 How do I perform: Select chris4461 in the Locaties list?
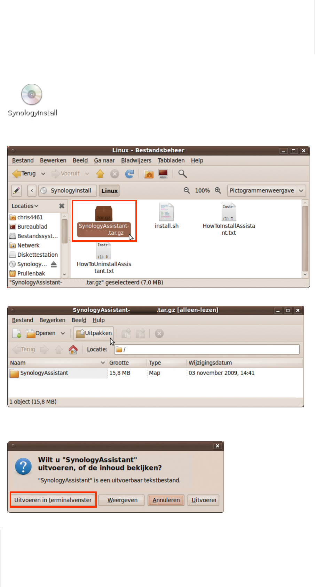pos(30,217)
